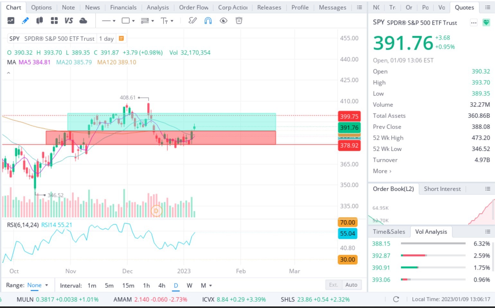
Task: Open the Messages tab
Action: click(x=333, y=7)
